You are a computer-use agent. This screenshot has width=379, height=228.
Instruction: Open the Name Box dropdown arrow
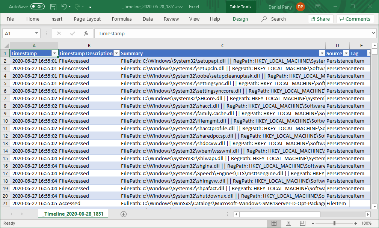point(36,33)
